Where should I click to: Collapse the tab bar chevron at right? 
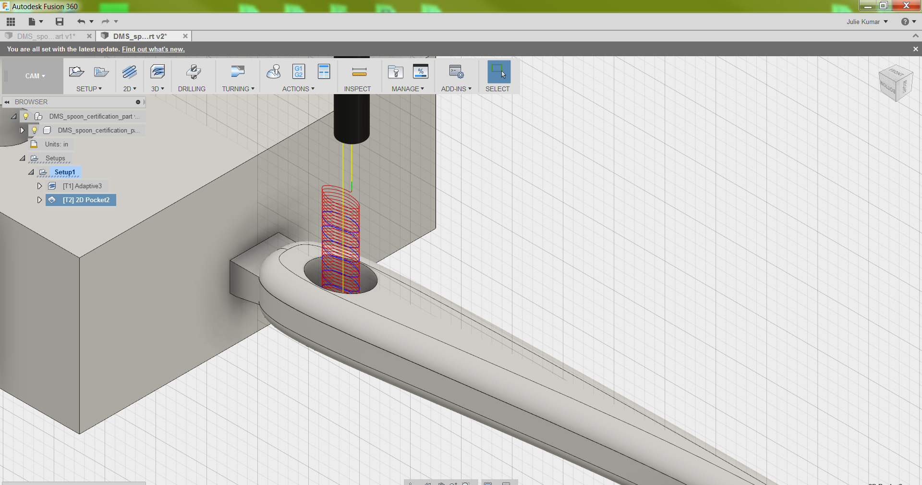(915, 36)
